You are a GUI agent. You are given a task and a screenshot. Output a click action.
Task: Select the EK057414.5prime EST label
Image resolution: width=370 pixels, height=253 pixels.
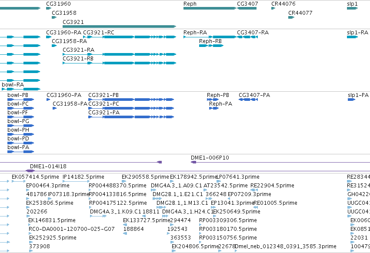point(35,177)
